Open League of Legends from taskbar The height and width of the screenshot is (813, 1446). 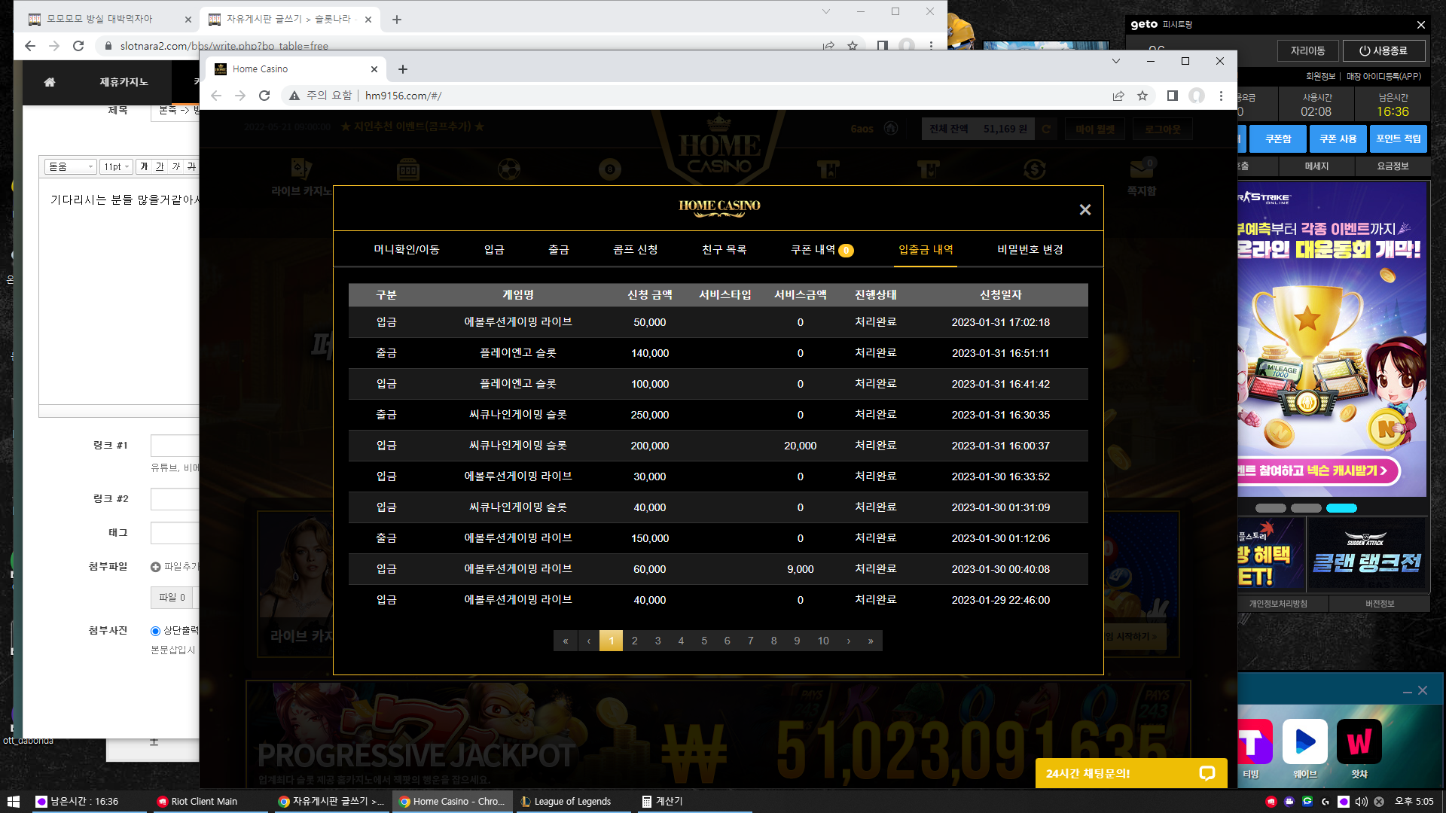point(572,802)
